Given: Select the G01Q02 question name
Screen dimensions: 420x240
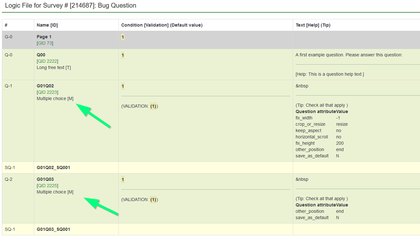Looking at the screenshot, I should pyautogui.click(x=45, y=86).
